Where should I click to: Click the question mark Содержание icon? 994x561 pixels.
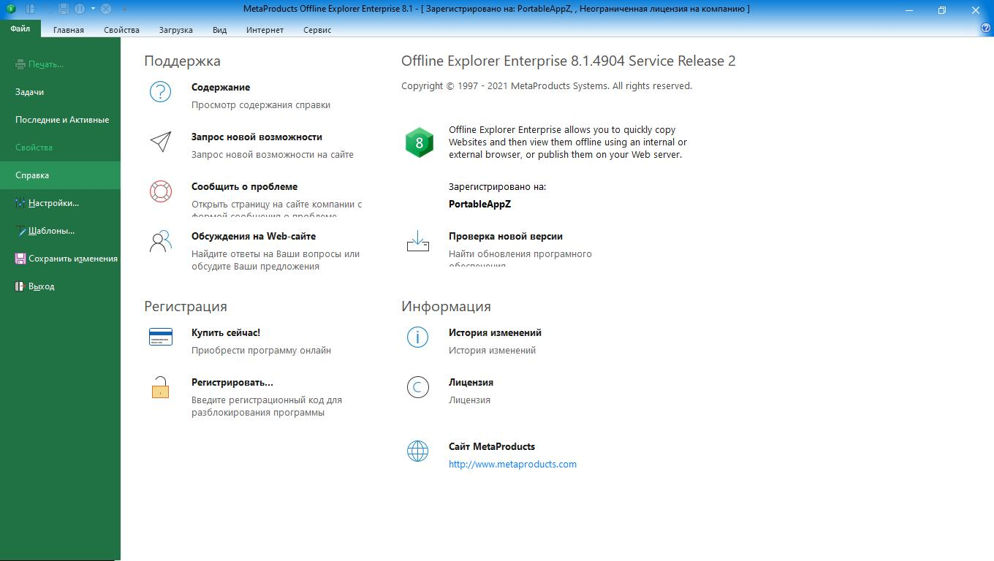click(x=160, y=91)
